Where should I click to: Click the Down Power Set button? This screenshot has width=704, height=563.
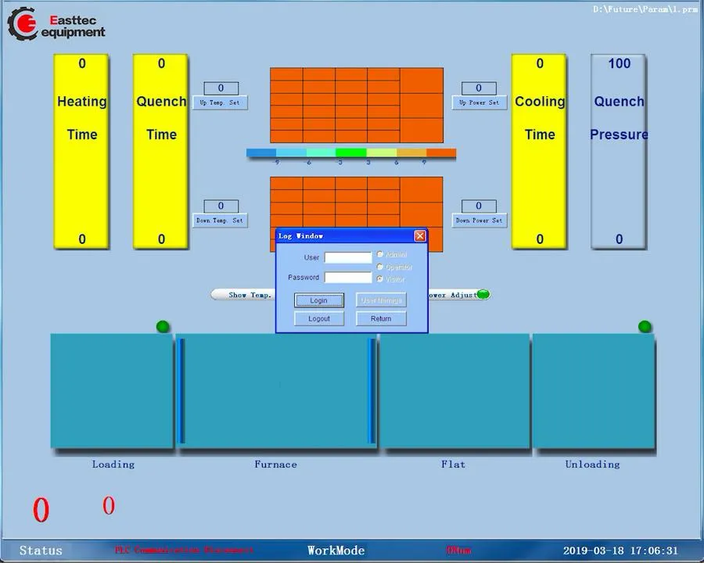tap(479, 221)
